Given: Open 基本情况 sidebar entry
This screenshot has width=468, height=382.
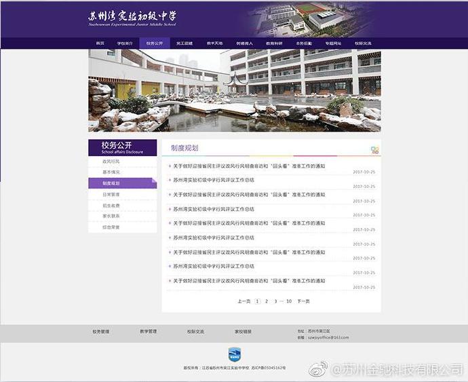Looking at the screenshot, I should pyautogui.click(x=111, y=172).
